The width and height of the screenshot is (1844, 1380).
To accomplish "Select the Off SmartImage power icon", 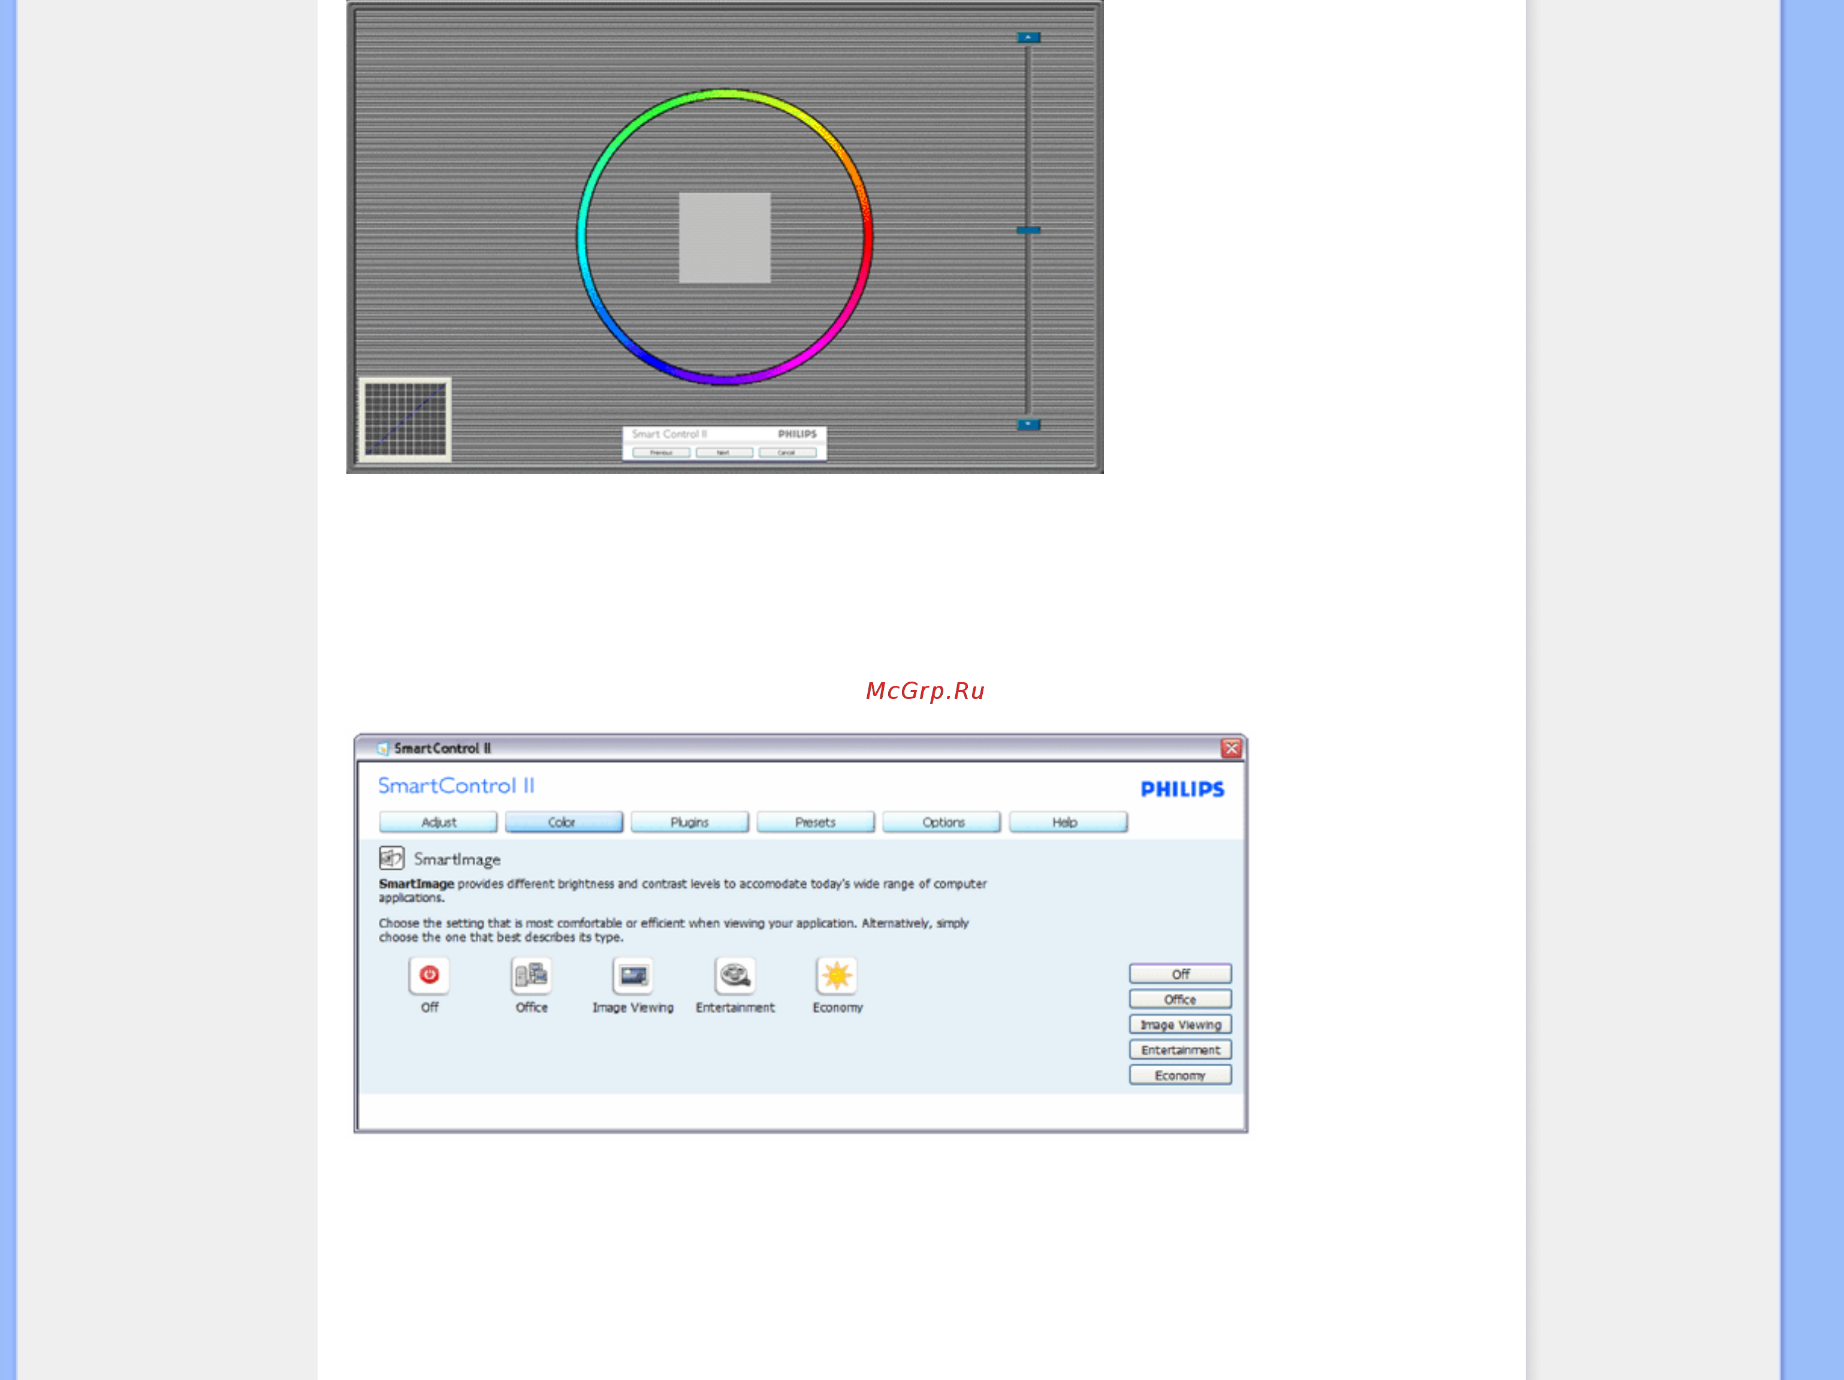I will (x=428, y=974).
